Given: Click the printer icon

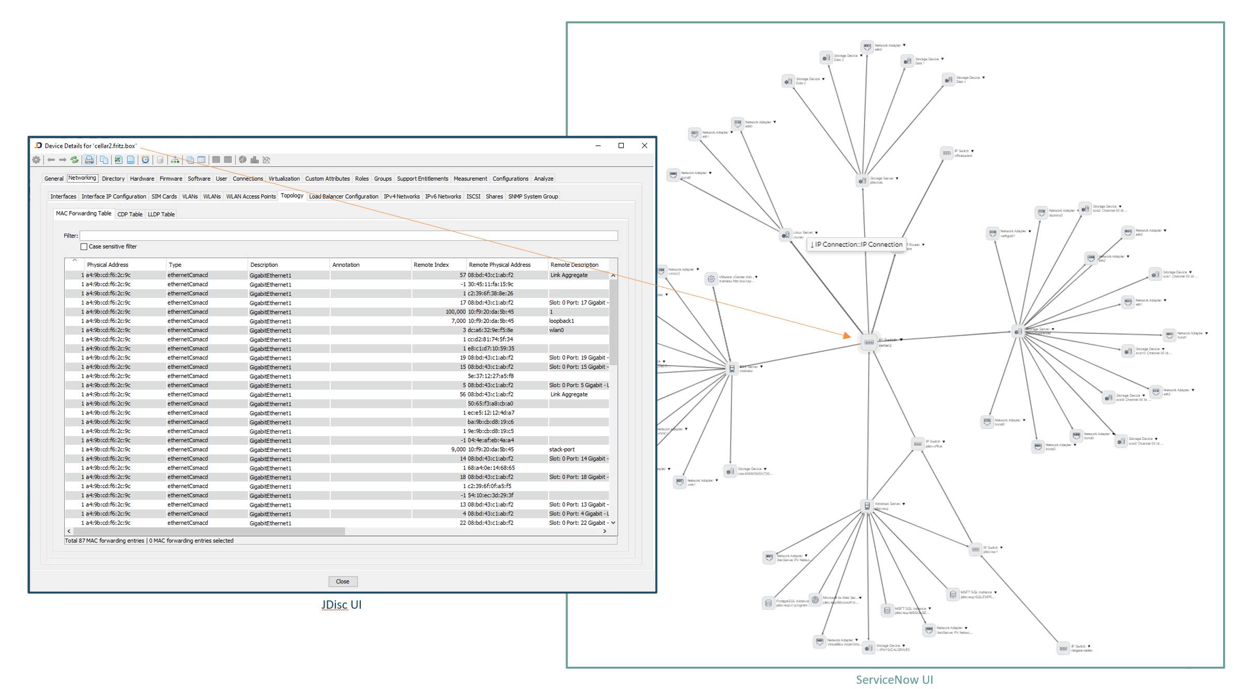Looking at the screenshot, I should click(x=89, y=160).
